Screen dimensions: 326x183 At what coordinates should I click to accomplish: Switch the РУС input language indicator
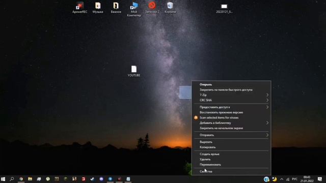[294, 179]
